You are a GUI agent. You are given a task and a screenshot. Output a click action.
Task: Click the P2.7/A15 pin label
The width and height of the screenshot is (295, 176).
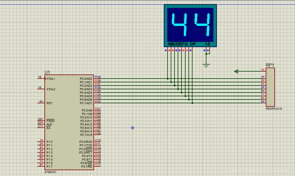point(86,135)
